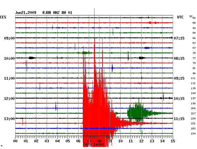197x149 pixels.
Task: Click the "DC" column header
Action: 191,16
